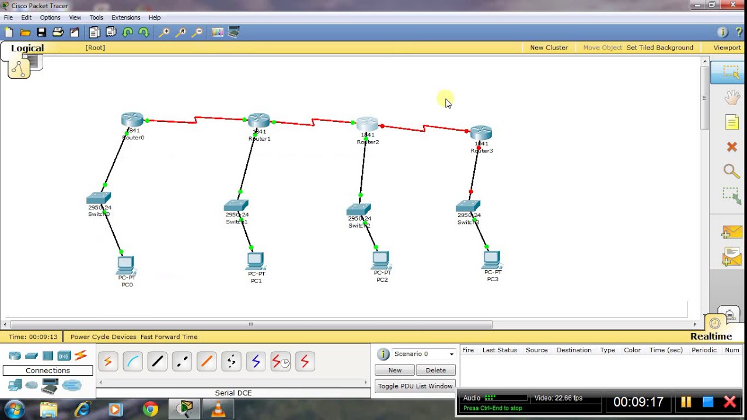Select the Resize Shape tool
This screenshot has width=747, height=420.
[732, 196]
